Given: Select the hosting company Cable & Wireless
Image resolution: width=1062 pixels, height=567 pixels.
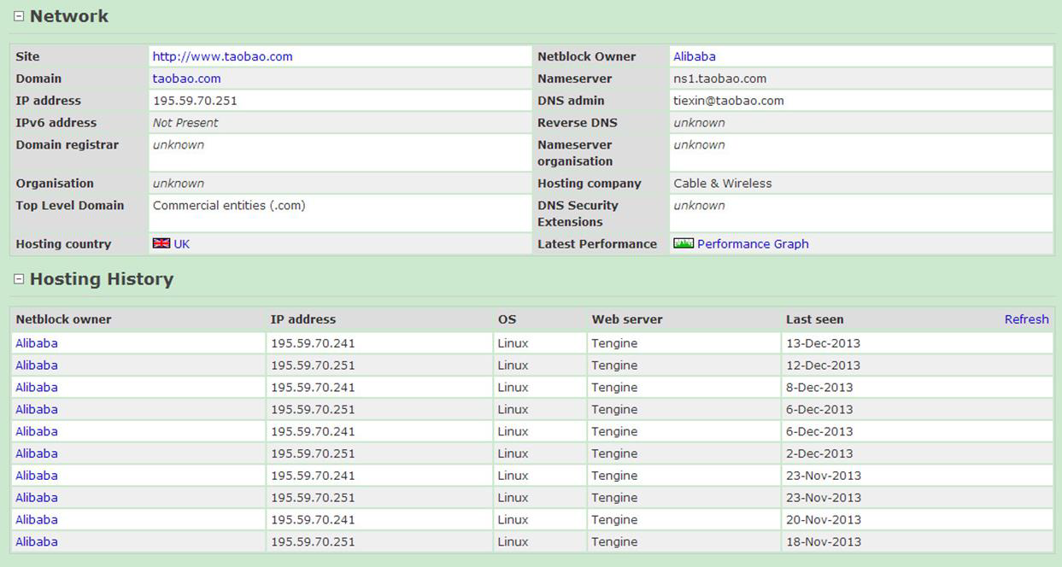Looking at the screenshot, I should point(723,184).
